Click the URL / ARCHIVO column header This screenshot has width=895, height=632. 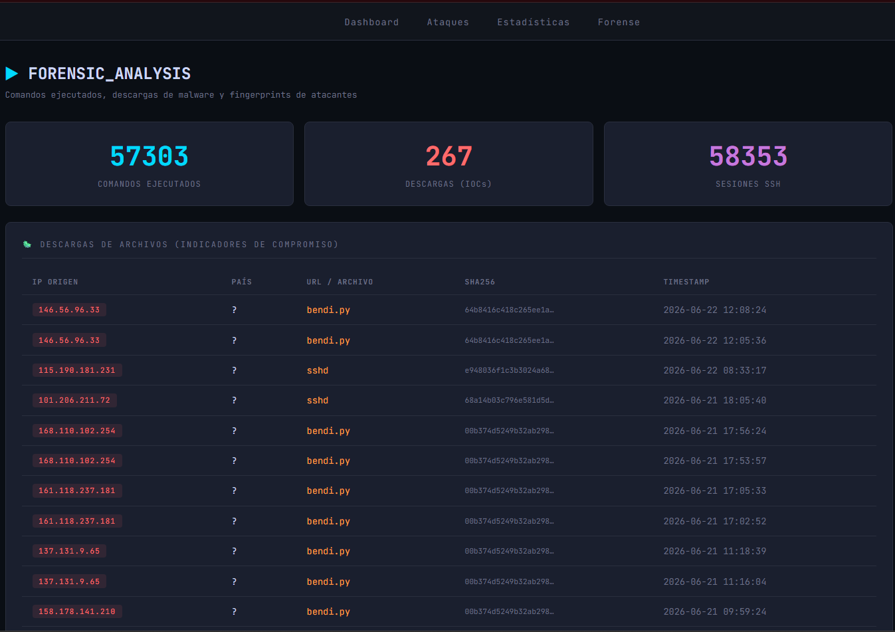340,282
